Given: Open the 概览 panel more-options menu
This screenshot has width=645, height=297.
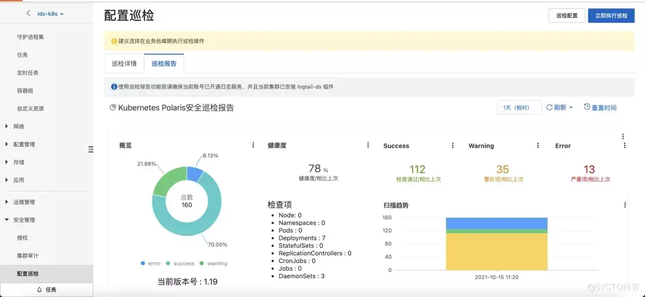Looking at the screenshot, I should (253, 145).
